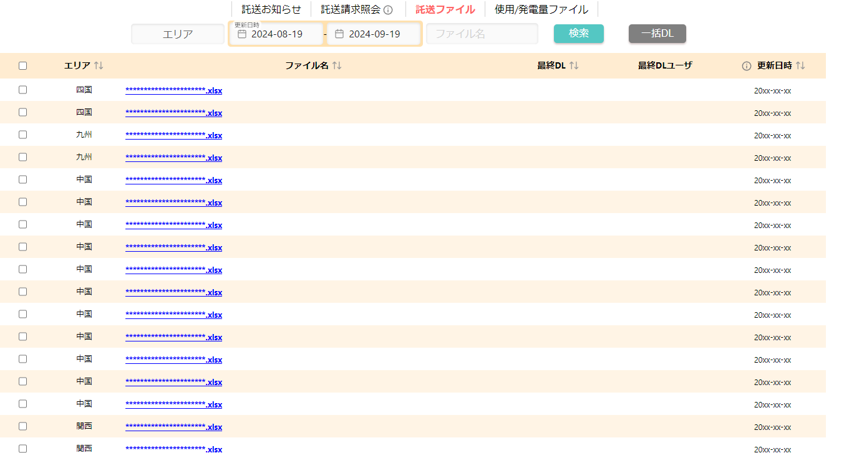Edit the start date 2024-08-19 field
This screenshot has width=844, height=453.
coord(276,34)
